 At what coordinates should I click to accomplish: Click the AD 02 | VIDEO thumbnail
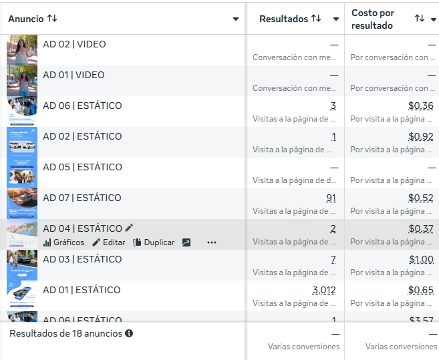pos(21,49)
